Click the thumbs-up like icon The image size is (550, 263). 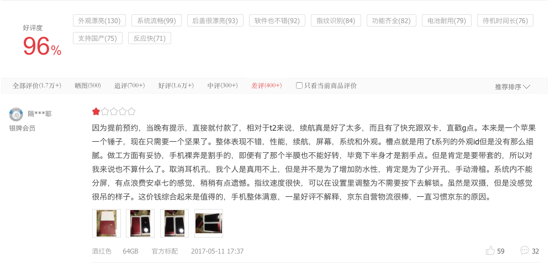pyautogui.click(x=490, y=251)
